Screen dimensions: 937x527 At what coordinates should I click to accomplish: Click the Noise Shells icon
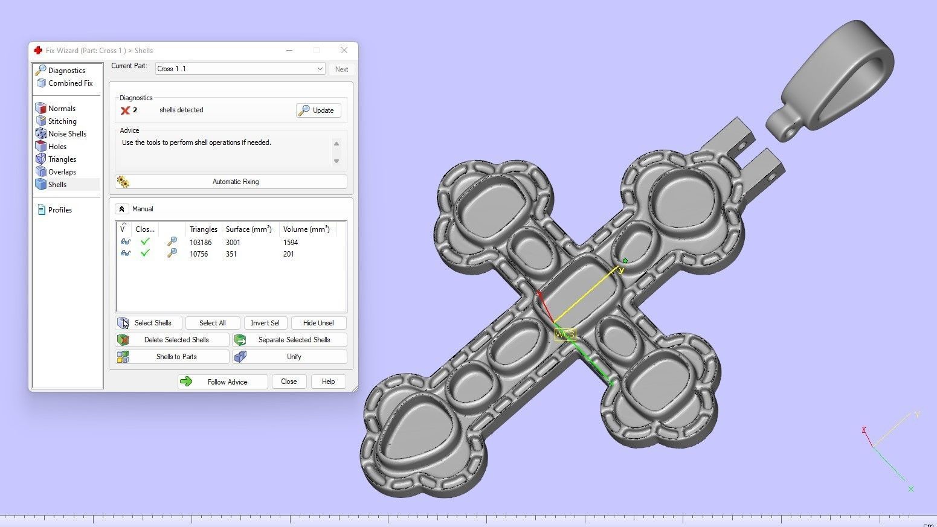pyautogui.click(x=41, y=134)
